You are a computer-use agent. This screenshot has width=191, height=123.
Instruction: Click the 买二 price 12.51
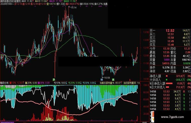coord(171,34)
